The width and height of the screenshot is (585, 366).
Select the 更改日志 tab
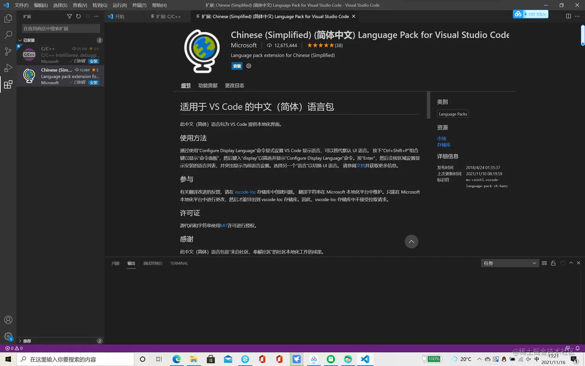pos(234,86)
